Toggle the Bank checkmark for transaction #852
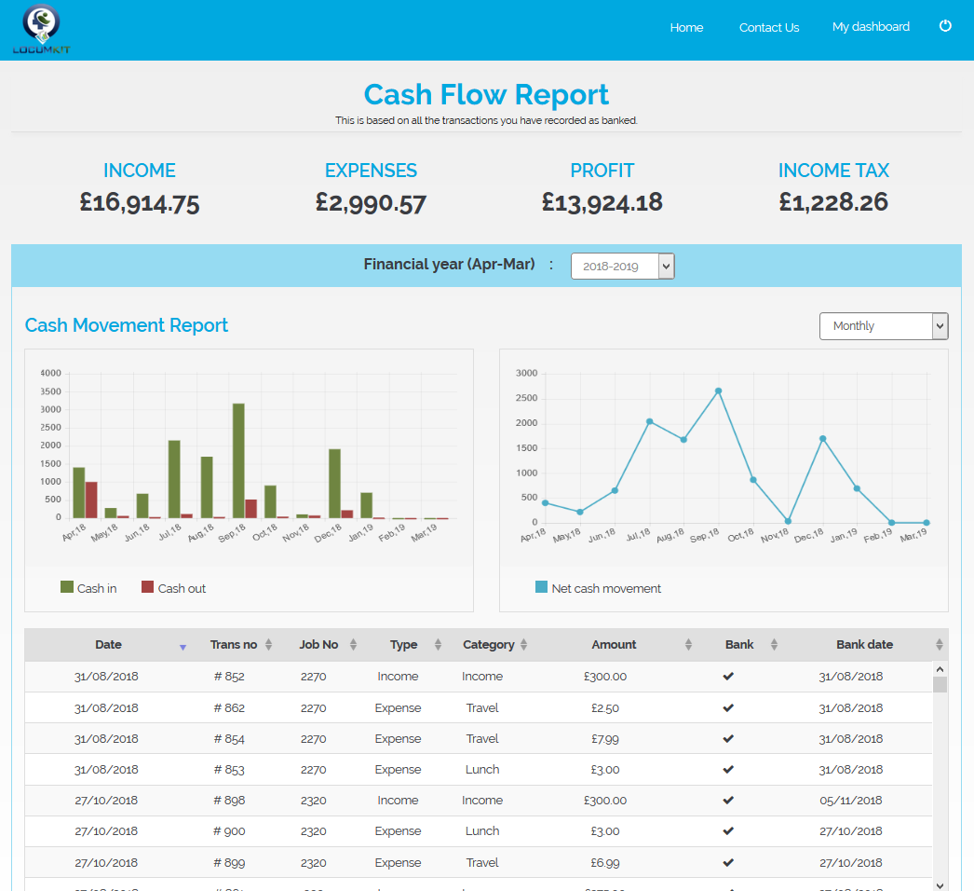The height and width of the screenshot is (891, 974). point(729,676)
